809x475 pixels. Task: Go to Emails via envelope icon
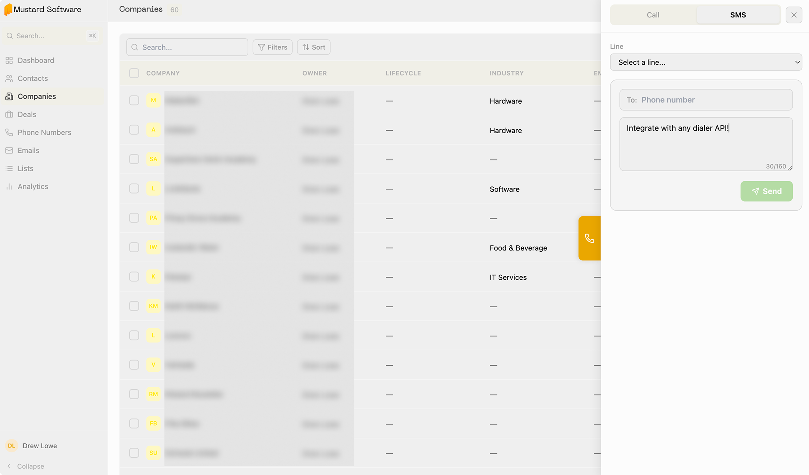coord(9,151)
